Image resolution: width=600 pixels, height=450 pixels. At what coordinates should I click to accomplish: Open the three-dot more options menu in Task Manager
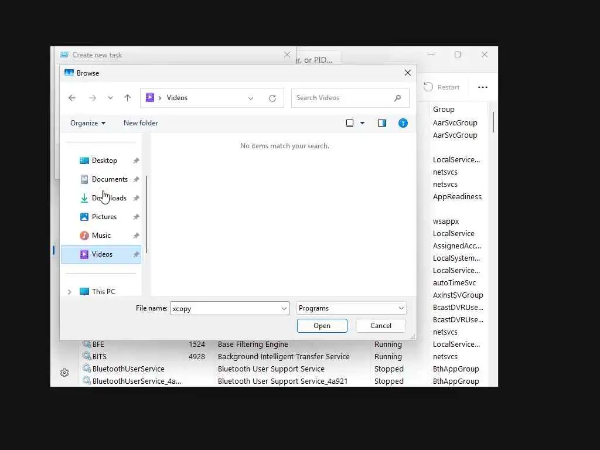click(x=483, y=87)
